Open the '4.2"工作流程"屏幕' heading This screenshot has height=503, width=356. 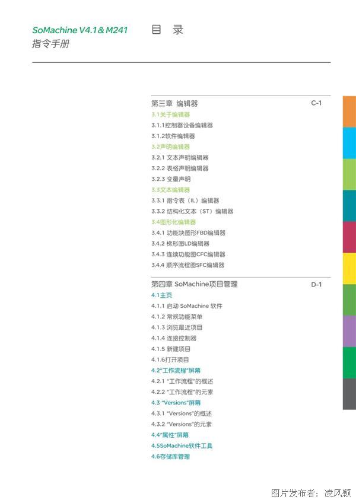(x=176, y=371)
